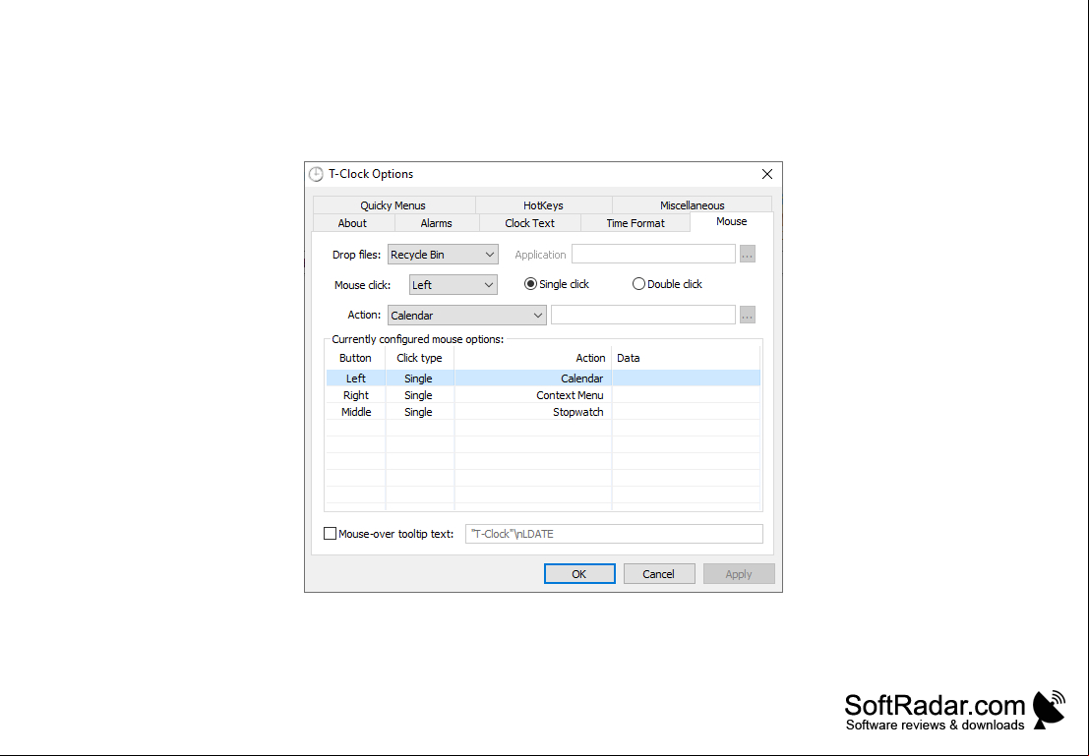
Task: Browse for application with ellipsis button
Action: 748,254
